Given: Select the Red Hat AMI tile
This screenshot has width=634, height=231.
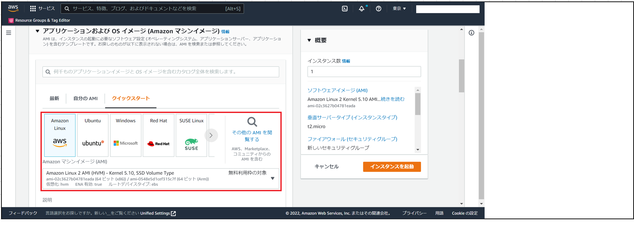Looking at the screenshot, I should click(159, 135).
